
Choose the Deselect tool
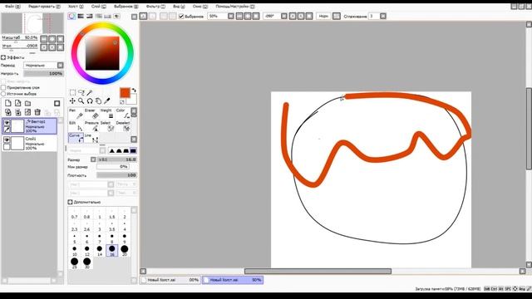[x=122, y=126]
